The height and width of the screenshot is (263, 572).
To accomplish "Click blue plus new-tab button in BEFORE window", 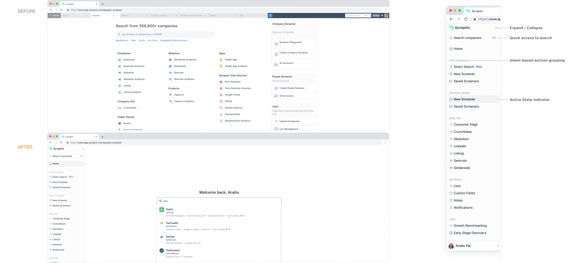I will tap(270, 16).
